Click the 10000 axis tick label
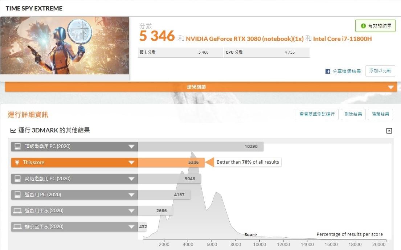Viewport: 401px width, 250px height. click(x=259, y=245)
